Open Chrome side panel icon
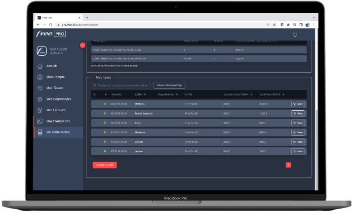This screenshot has width=354, height=214. coord(301,25)
